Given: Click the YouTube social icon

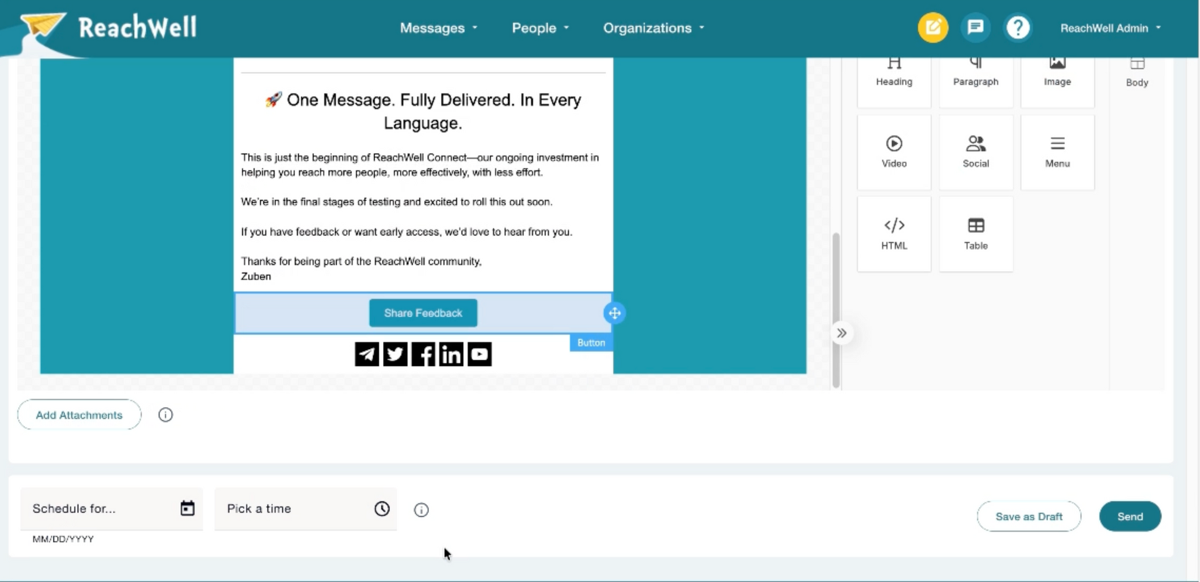Looking at the screenshot, I should pos(479,354).
